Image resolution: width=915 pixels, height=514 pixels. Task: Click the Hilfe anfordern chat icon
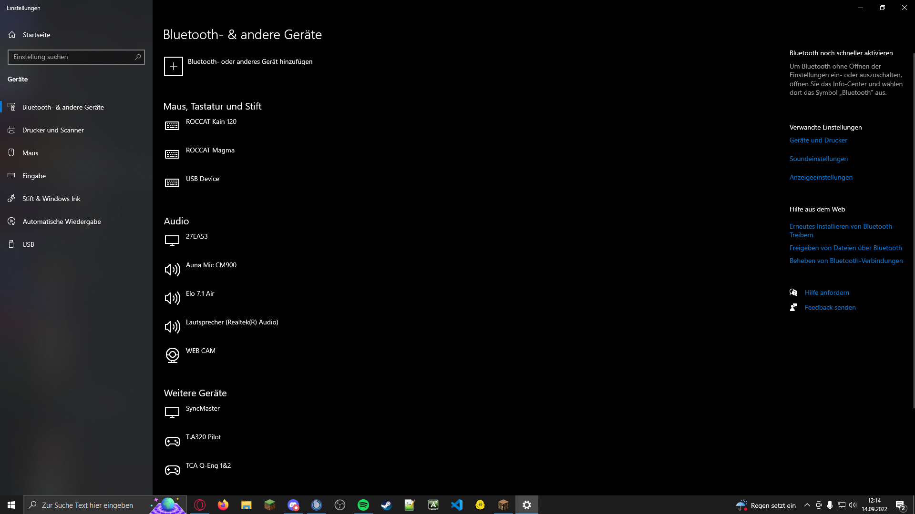coord(793,292)
